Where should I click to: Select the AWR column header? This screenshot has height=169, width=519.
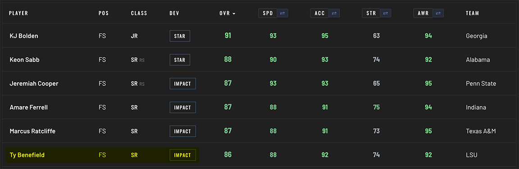pos(423,13)
